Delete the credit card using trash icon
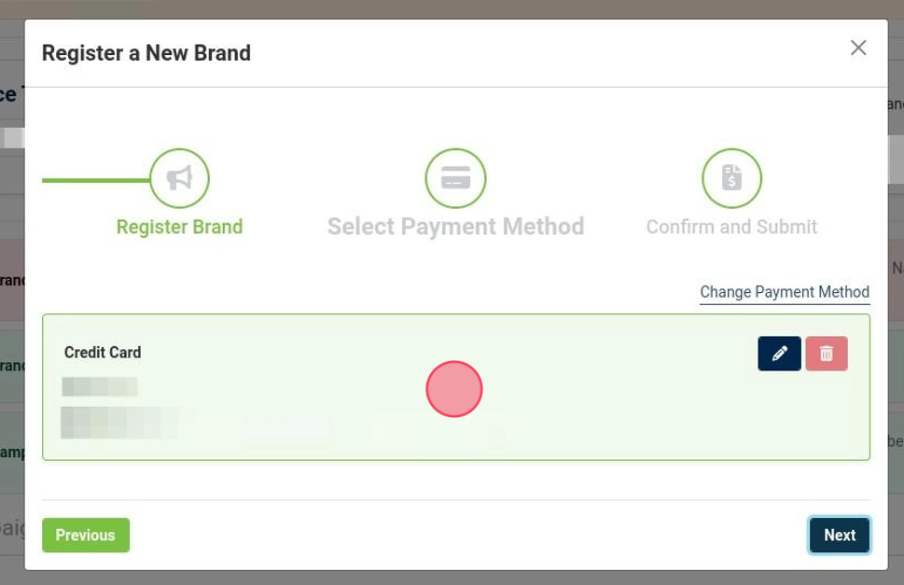The height and width of the screenshot is (585, 904). click(x=827, y=354)
